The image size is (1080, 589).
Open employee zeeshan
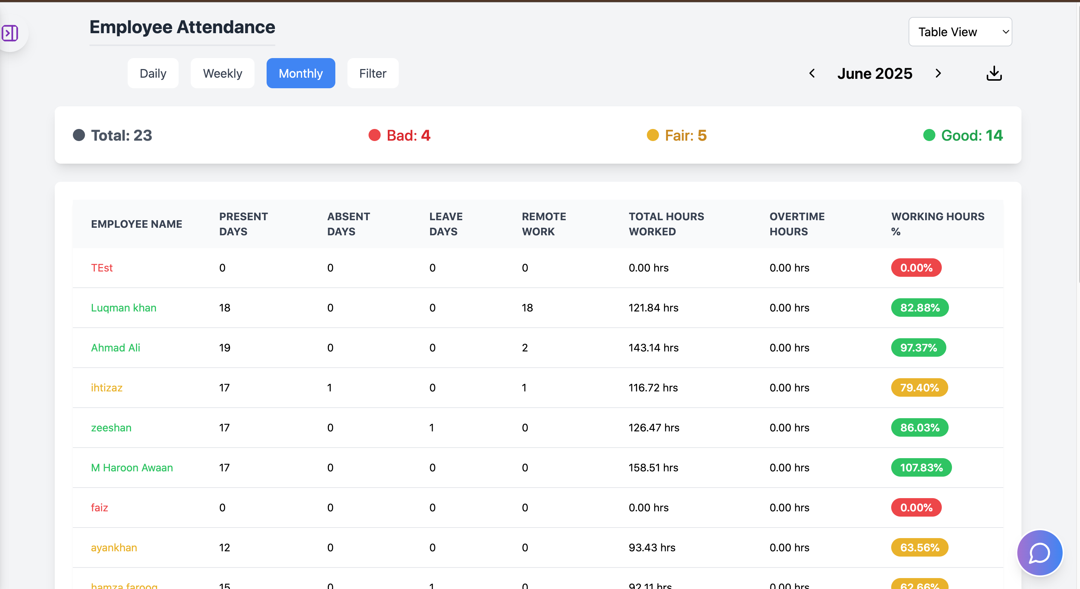pos(111,428)
